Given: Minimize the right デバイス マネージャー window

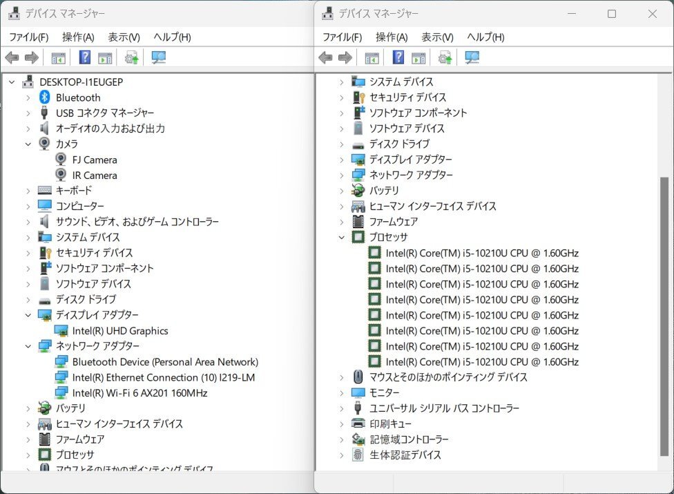Looking at the screenshot, I should coord(572,14).
